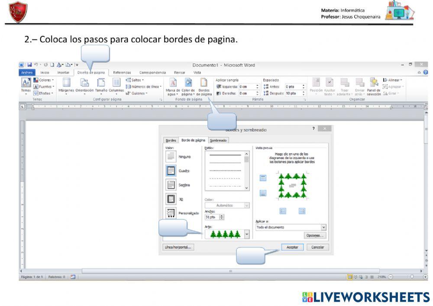Open the Insertar ribbon tab
The image size is (433, 306).
tap(63, 72)
